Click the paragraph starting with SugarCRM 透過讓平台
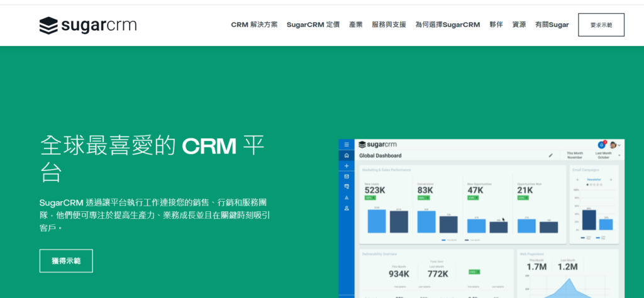This screenshot has height=298, width=644. pyautogui.click(x=155, y=215)
